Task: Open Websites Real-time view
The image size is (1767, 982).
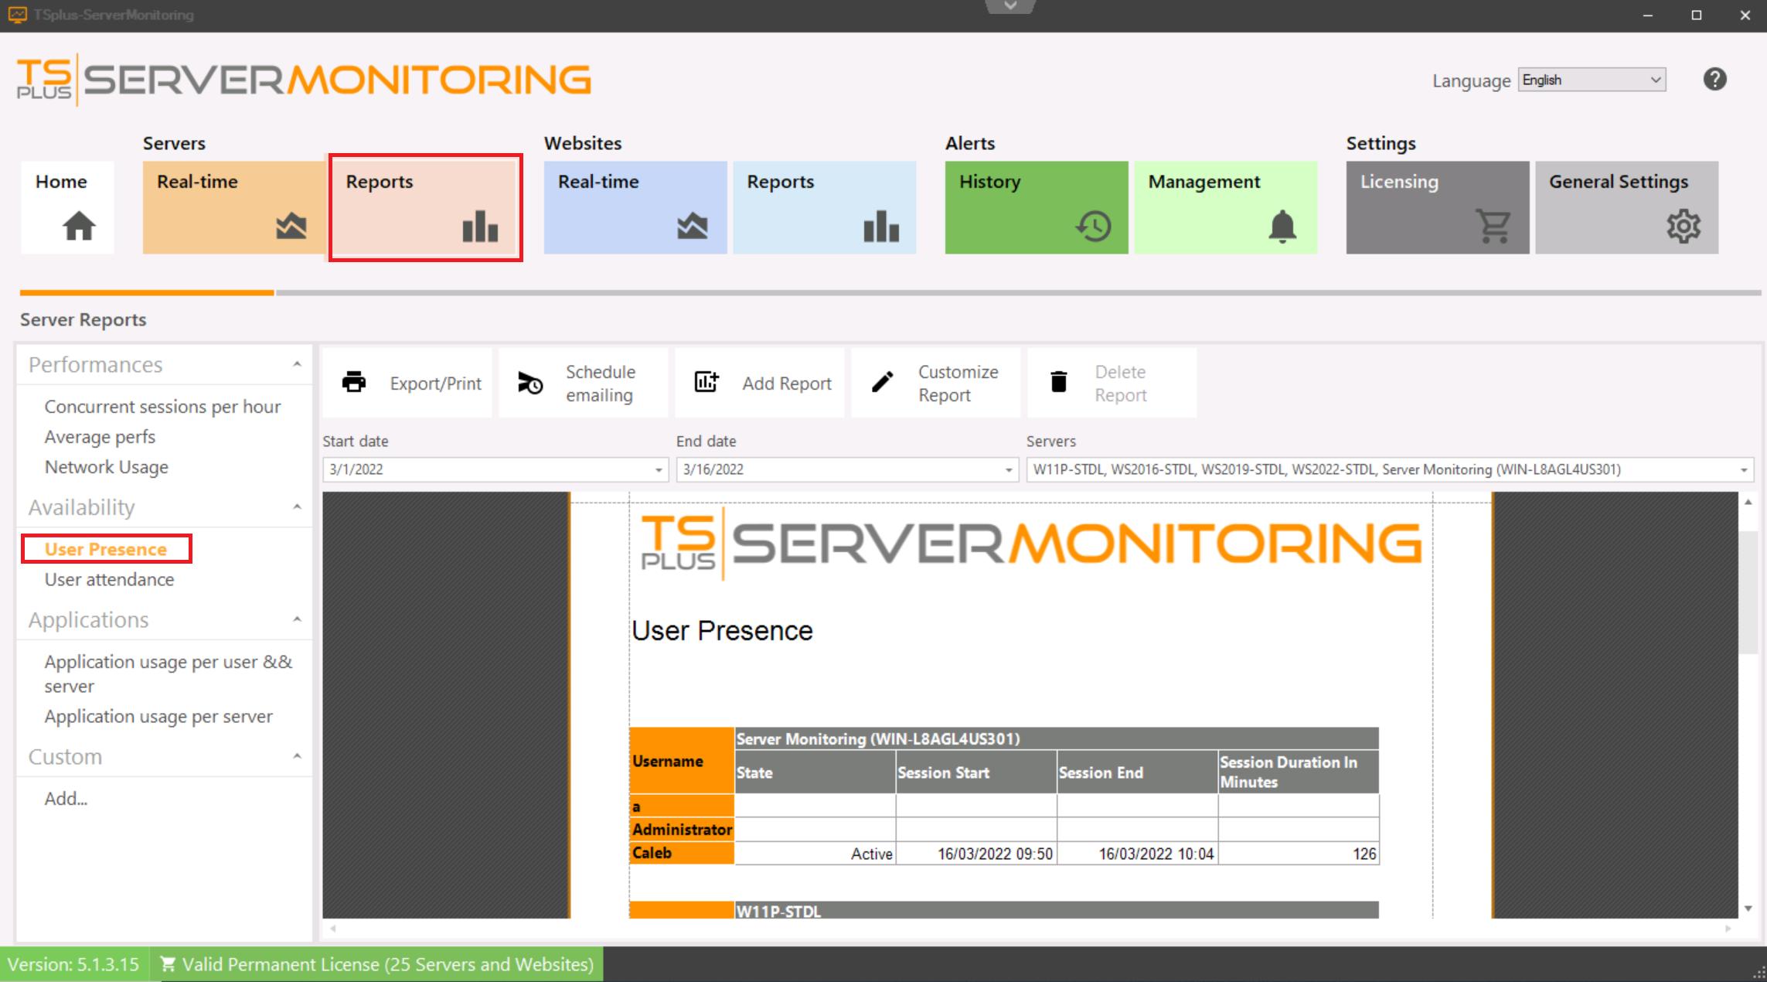Action: point(635,207)
